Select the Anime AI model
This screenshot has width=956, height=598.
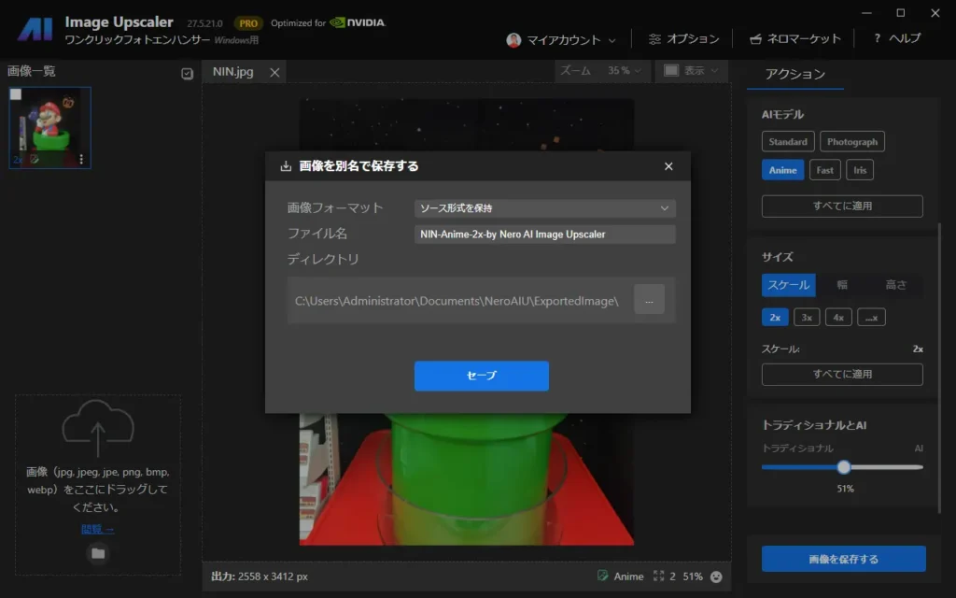click(x=782, y=170)
